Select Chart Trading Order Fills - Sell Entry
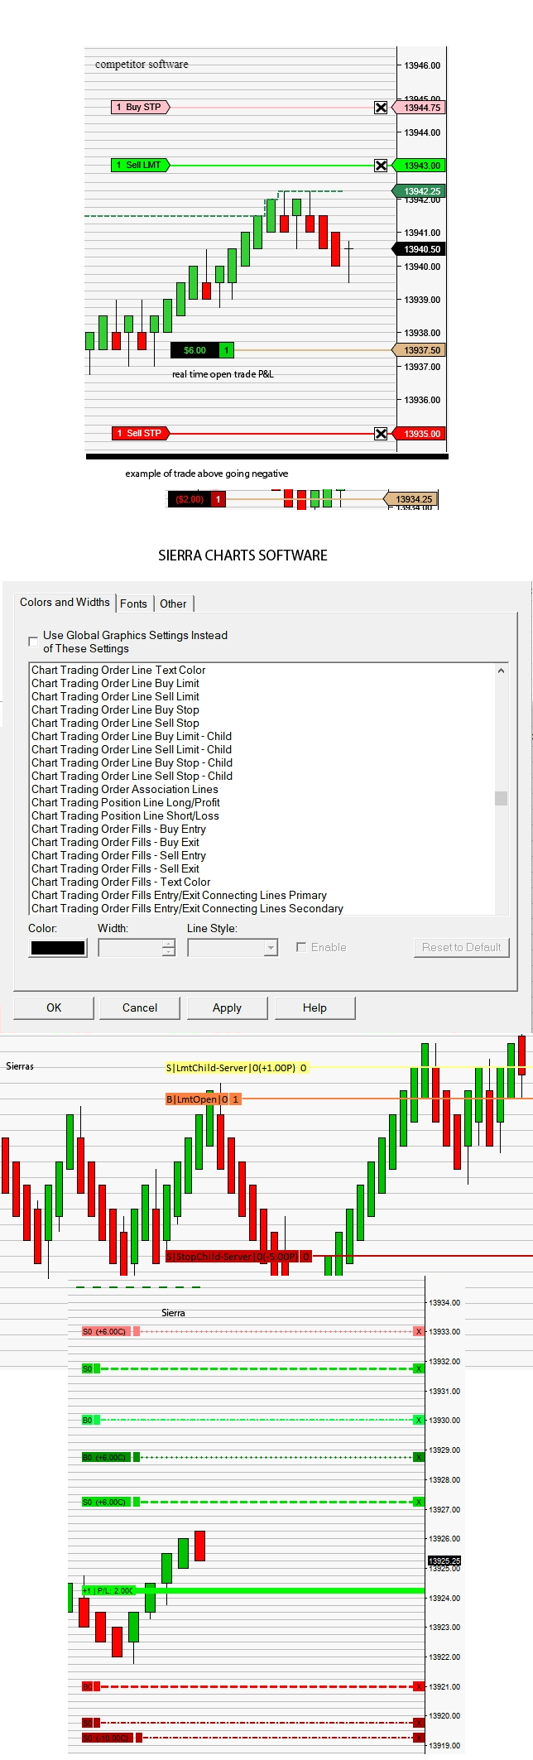 118,856
